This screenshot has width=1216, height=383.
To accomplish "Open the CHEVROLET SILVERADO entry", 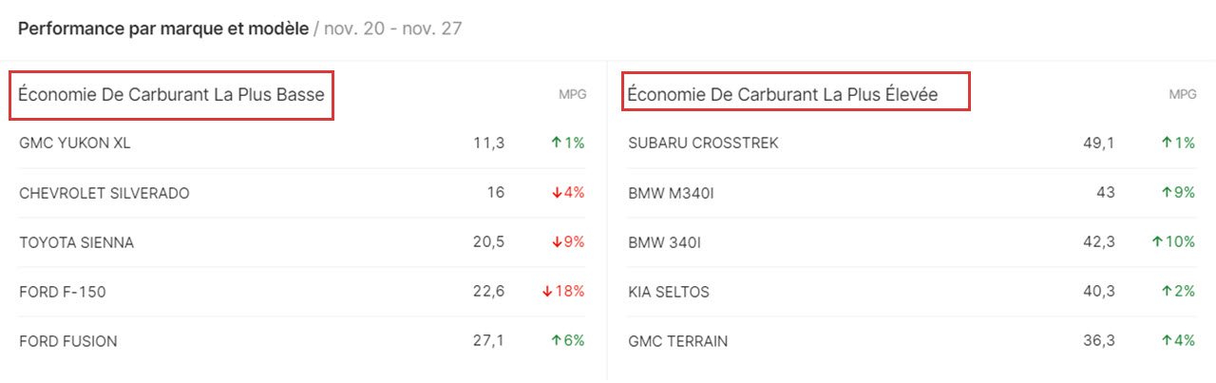I will 303,193.
